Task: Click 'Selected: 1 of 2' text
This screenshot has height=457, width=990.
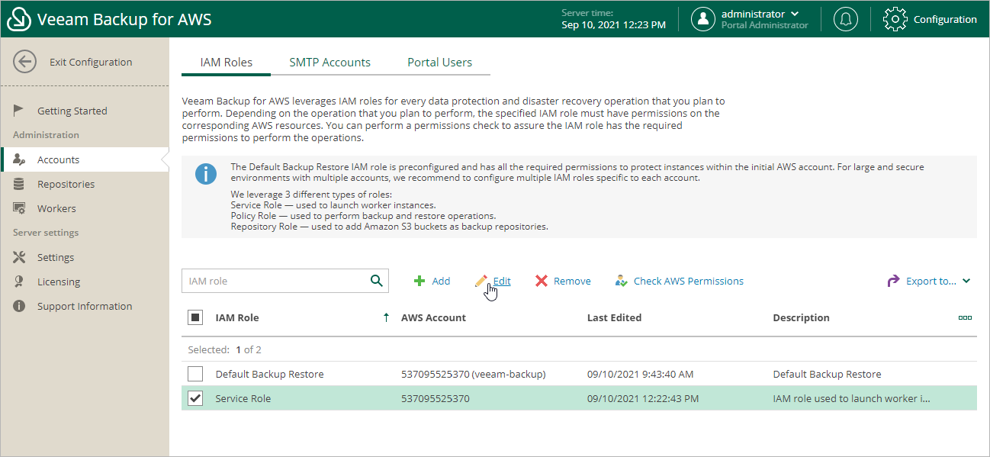Action: pos(225,349)
